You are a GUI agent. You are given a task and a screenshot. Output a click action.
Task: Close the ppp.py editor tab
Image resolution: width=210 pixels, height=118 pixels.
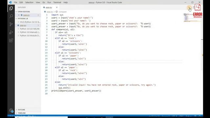pos(57,7)
